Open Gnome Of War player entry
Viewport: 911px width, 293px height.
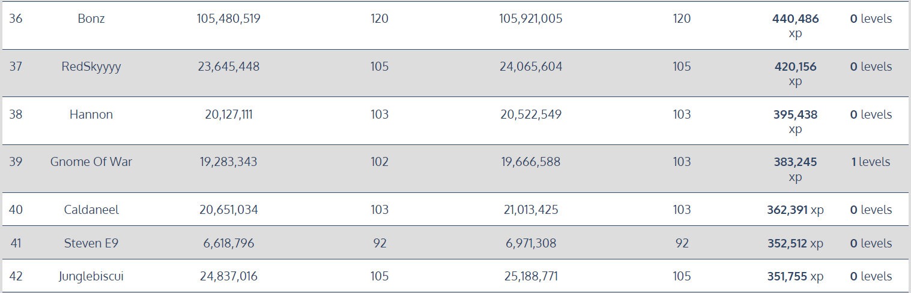pyautogui.click(x=91, y=162)
